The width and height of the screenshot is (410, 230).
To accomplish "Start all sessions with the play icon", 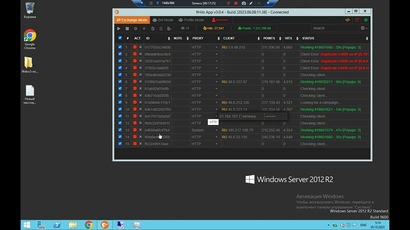I will tap(119, 28).
